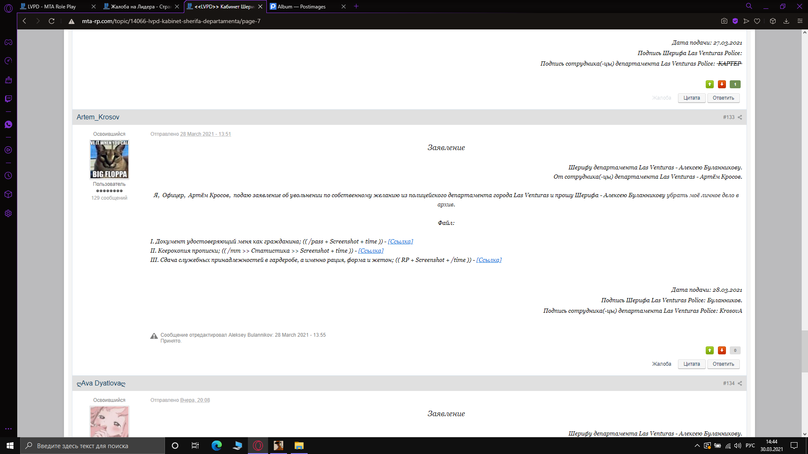Image resolution: width=808 pixels, height=454 pixels.
Task: Open the first [Ссылка] link for the pass document
Action: click(x=400, y=241)
